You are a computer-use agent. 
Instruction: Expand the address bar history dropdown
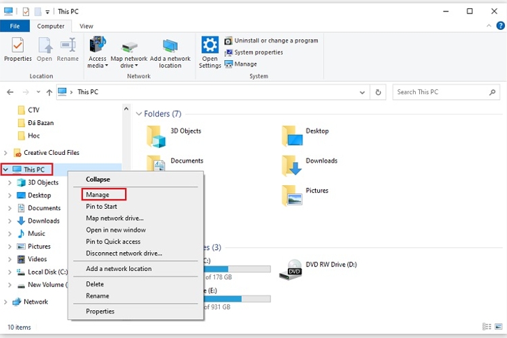[x=362, y=93]
